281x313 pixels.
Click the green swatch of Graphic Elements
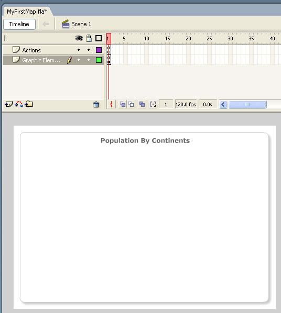(99, 60)
